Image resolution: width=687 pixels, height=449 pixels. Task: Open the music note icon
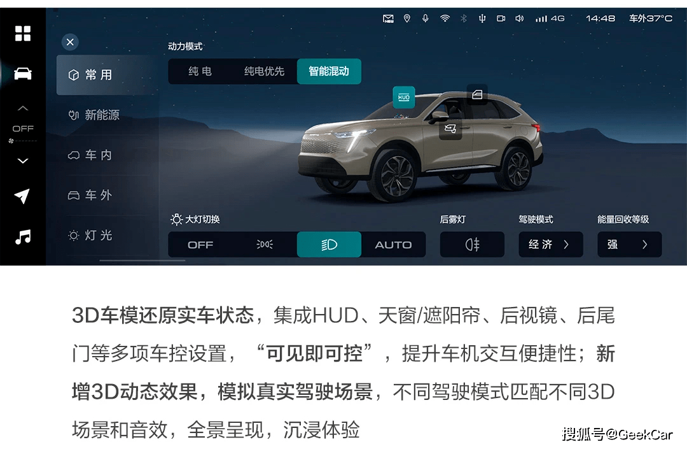coord(23,237)
